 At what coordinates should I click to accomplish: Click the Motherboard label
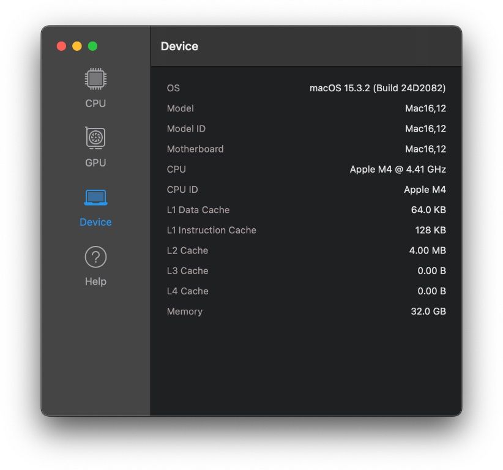coord(195,149)
